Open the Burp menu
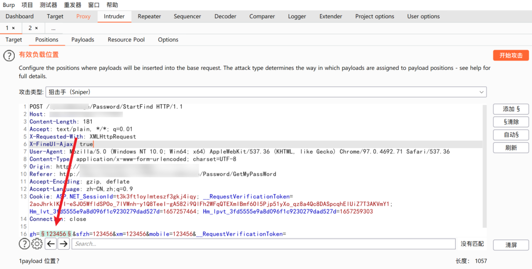The image size is (532, 269). [9, 5]
